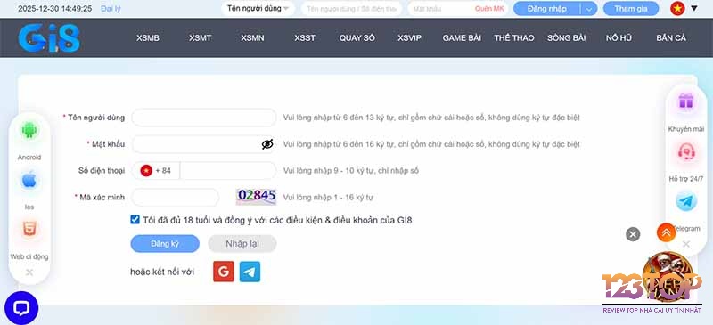The image size is (713, 325).
Task: Focus the Mật khẩu registration field
Action: [x=204, y=144]
